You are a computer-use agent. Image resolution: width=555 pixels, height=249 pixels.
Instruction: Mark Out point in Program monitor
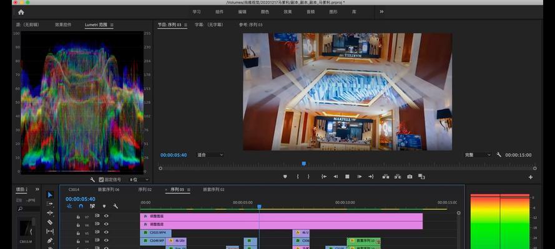point(308,177)
